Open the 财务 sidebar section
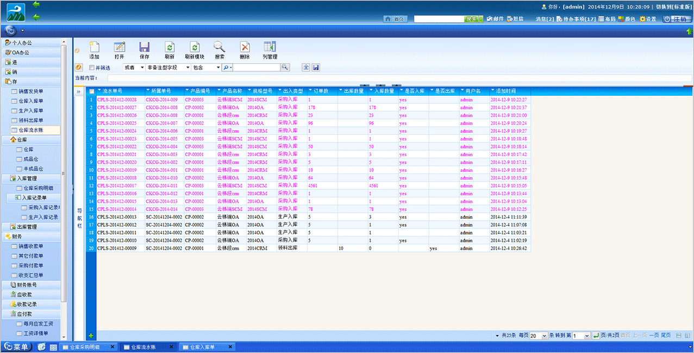This screenshot has width=694, height=353. [32, 237]
